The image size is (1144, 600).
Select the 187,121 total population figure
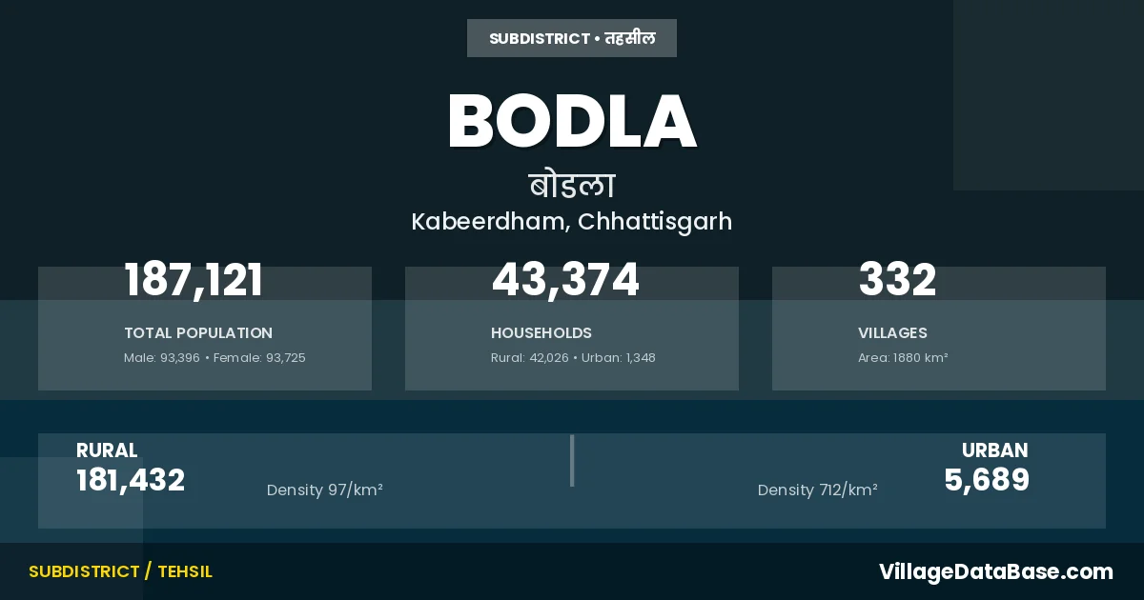pos(194,281)
